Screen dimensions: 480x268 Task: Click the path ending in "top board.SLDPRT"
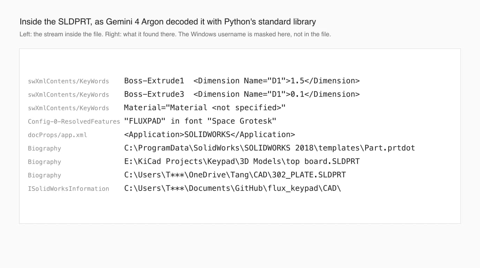[242, 162]
